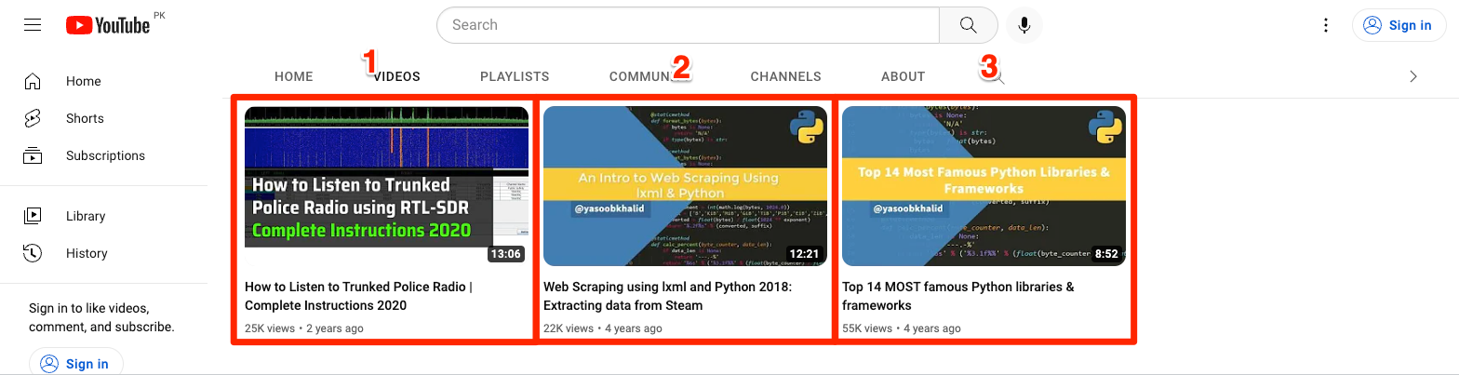This screenshot has height=375, width=1459.
Task: Open Library in the sidebar
Action: [85, 217]
